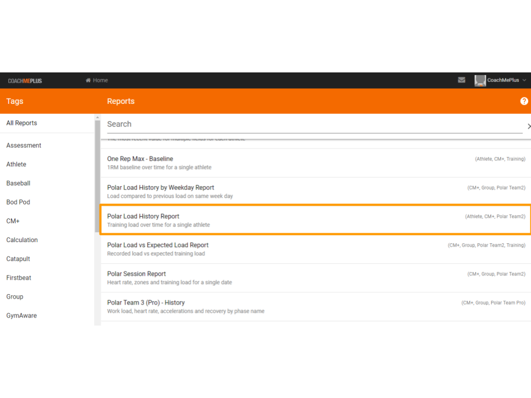Click the CoachMePlus logo
The width and height of the screenshot is (531, 398).
(25, 81)
